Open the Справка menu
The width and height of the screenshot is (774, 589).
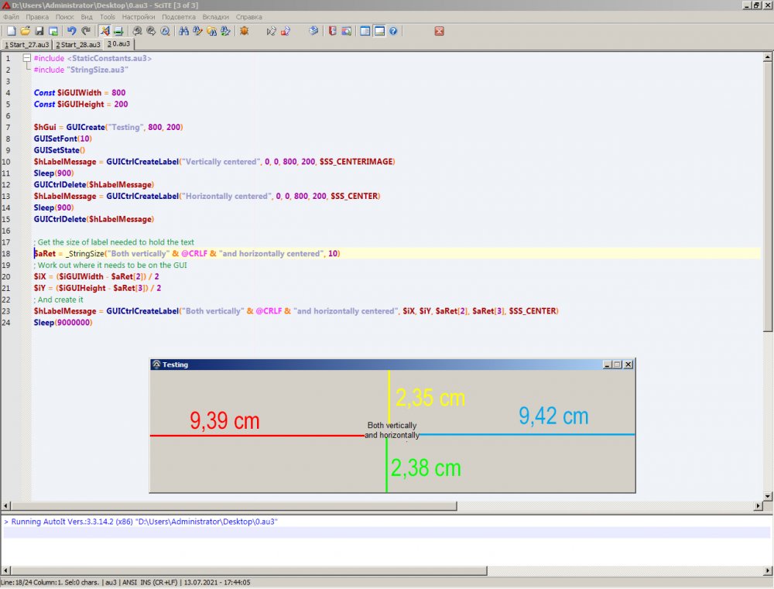[x=248, y=17]
